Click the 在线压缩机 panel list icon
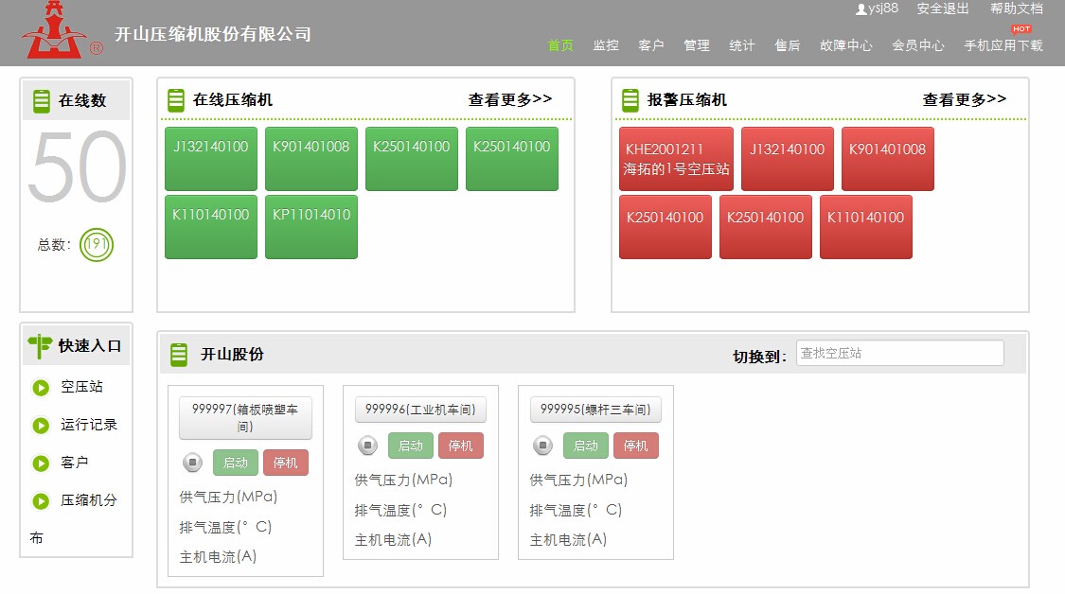The height and width of the screenshot is (594, 1065). (176, 100)
